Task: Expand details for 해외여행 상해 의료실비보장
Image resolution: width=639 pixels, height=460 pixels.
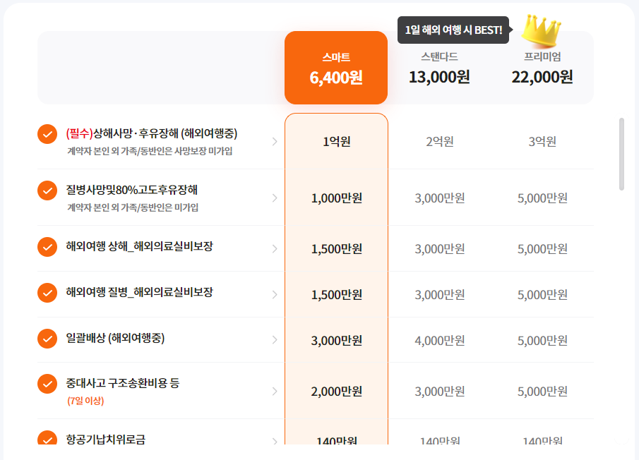Action: click(275, 248)
